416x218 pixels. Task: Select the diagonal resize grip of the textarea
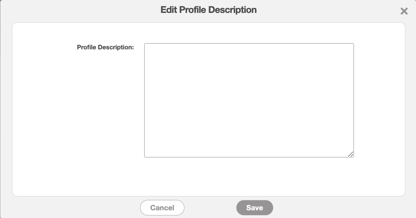(x=351, y=154)
